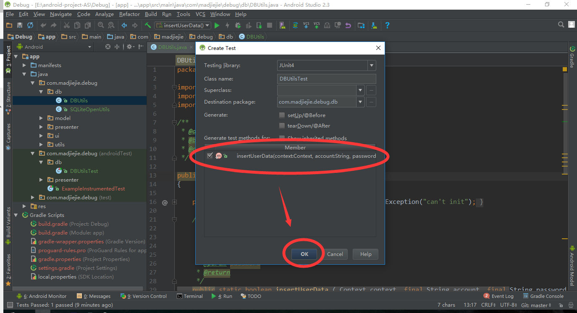Click the Scroll from Source target icon
Image resolution: width=577 pixels, height=313 pixels.
coord(108,47)
